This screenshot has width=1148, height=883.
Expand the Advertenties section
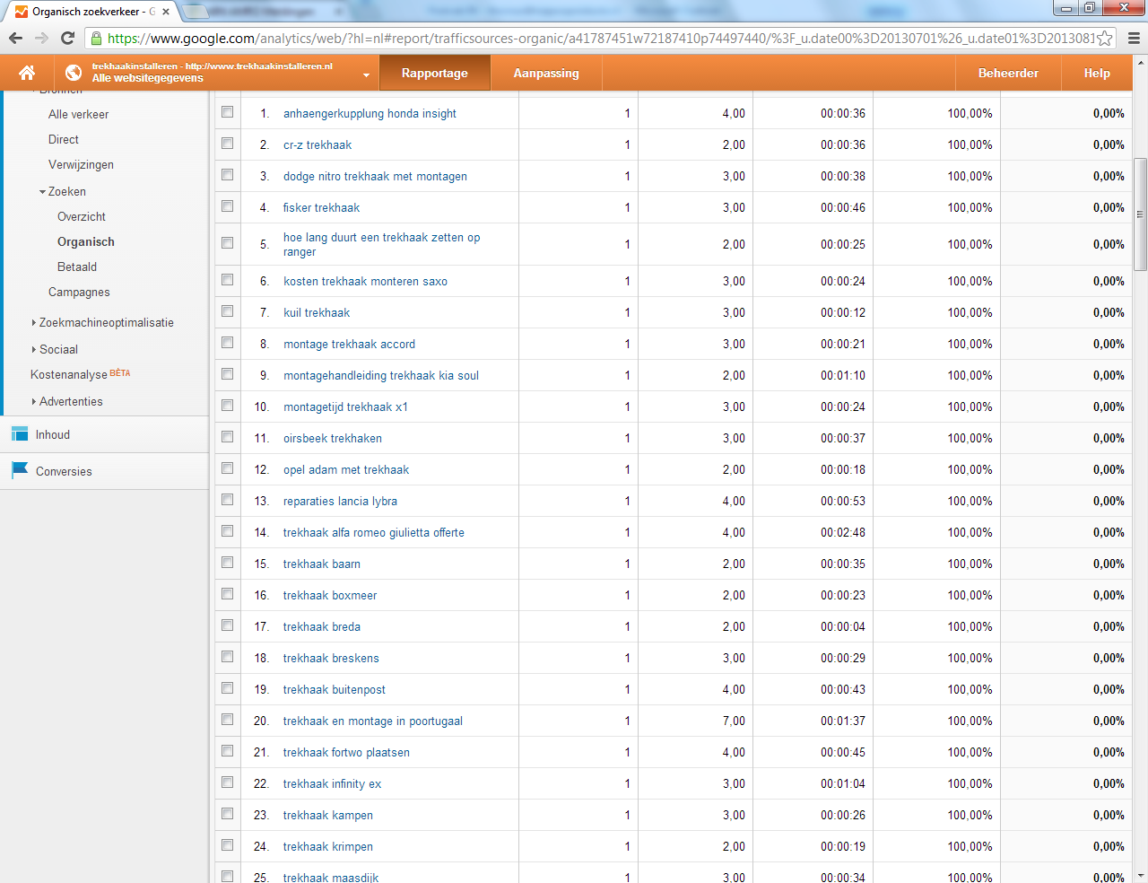34,402
